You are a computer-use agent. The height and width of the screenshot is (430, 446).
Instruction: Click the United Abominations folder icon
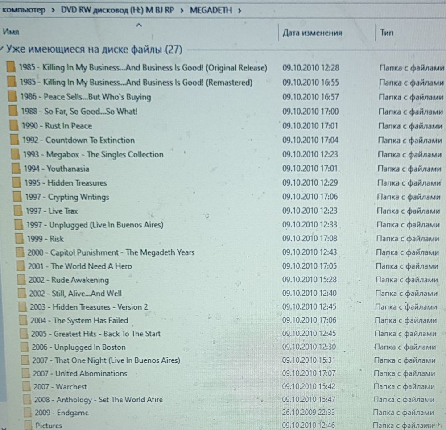[26, 373]
